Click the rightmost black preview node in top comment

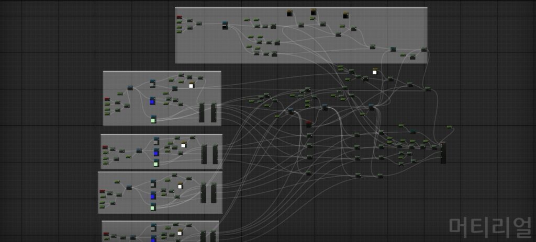pos(345,15)
